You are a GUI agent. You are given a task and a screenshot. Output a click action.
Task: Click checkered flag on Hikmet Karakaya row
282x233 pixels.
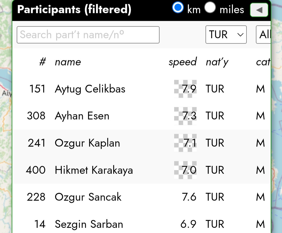[x=185, y=170]
